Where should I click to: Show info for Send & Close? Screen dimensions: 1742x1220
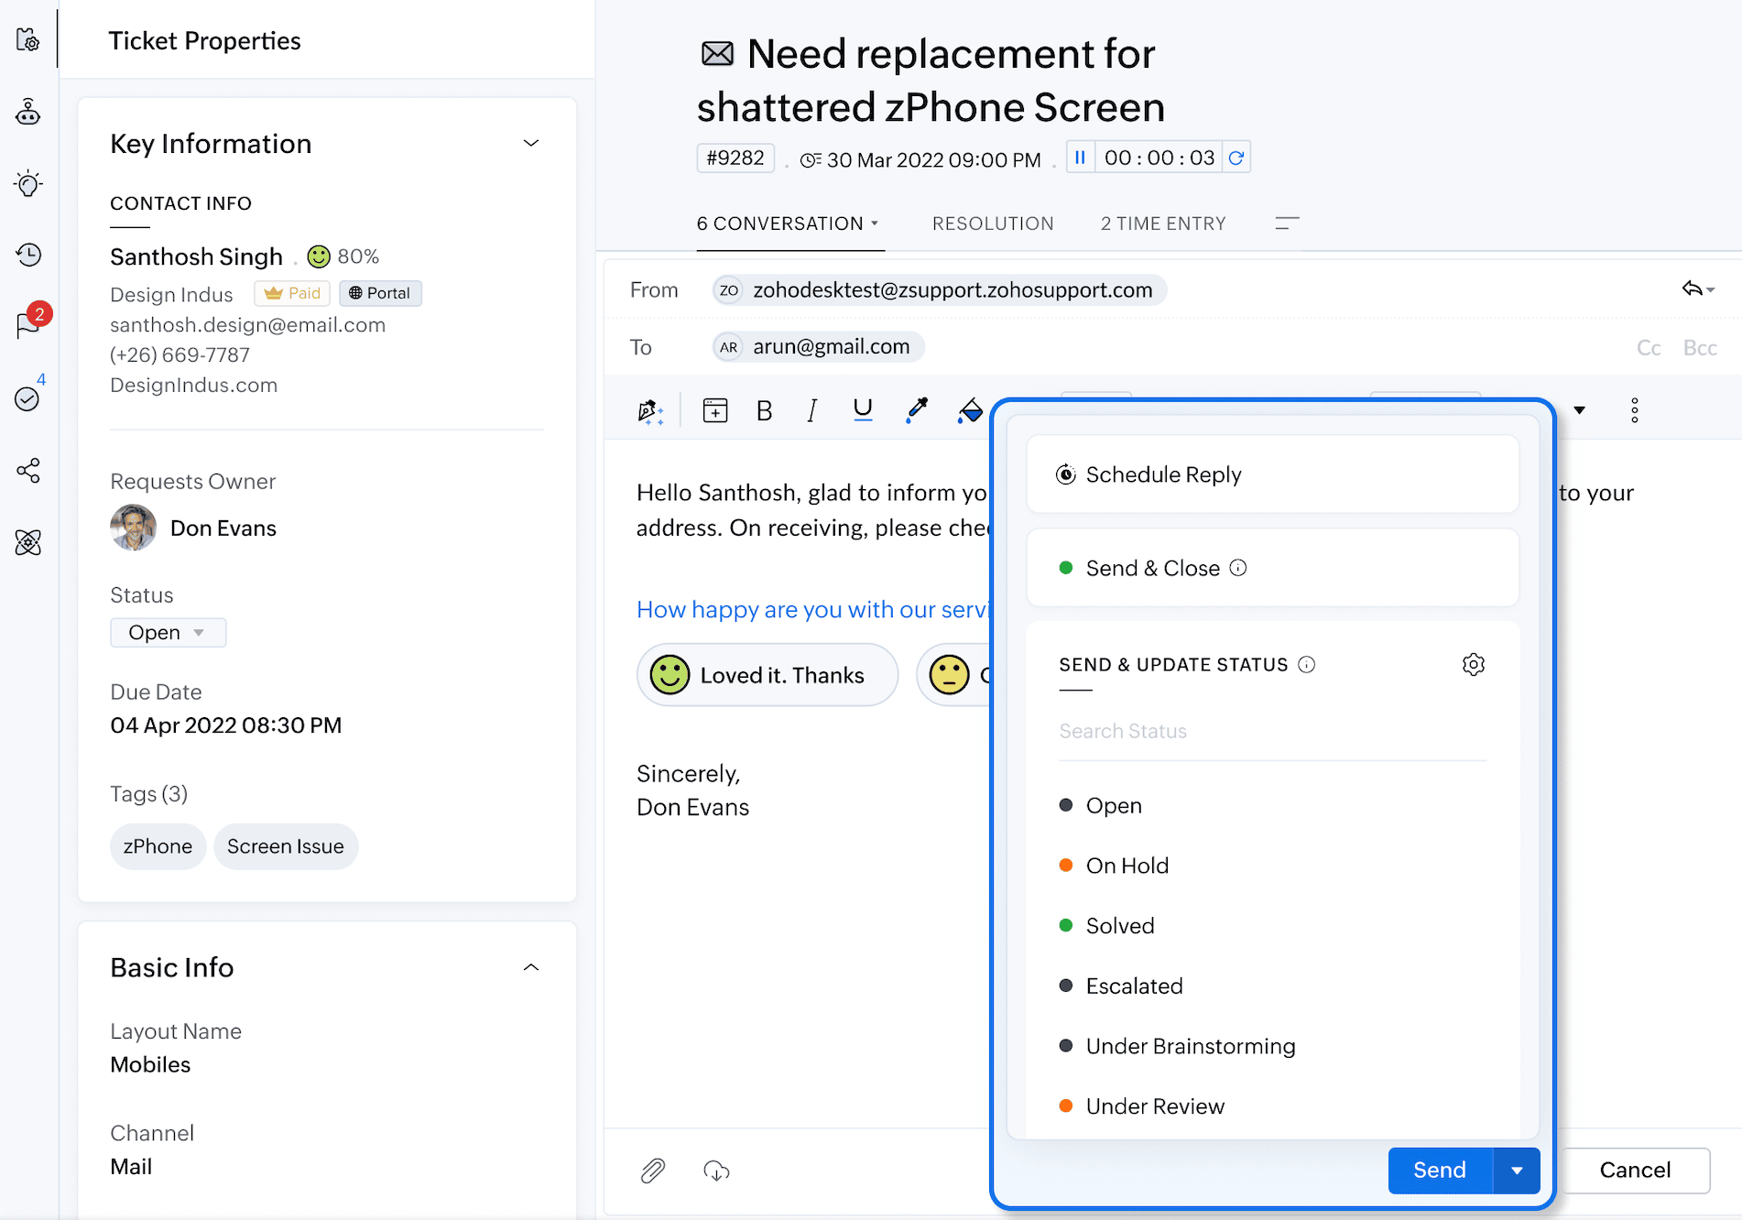coord(1238,568)
